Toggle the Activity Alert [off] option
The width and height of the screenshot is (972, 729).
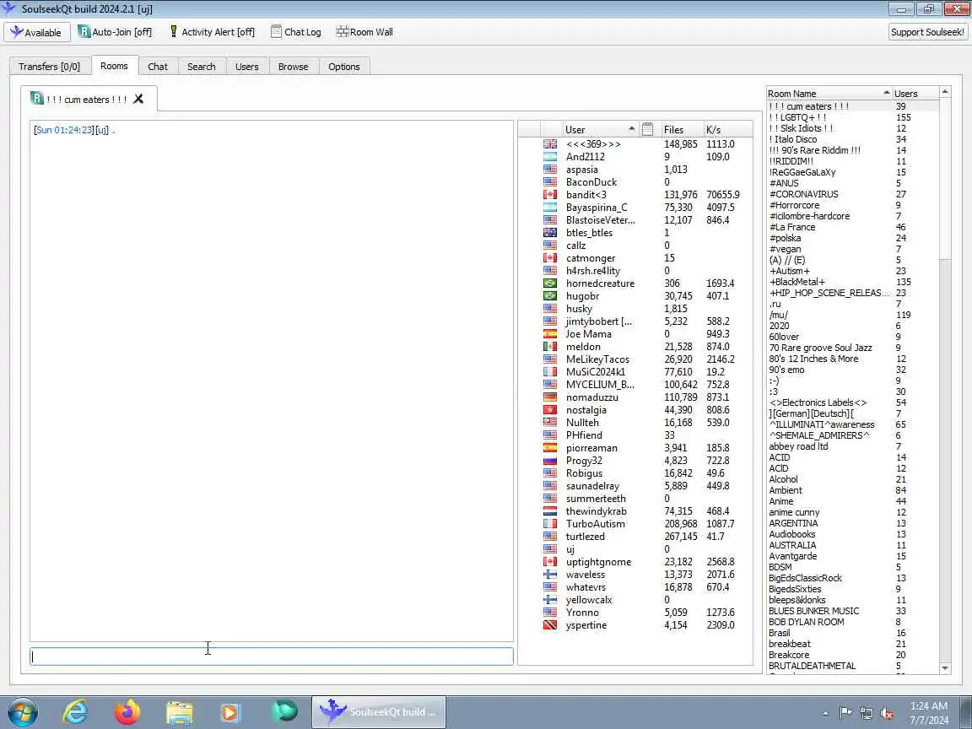[212, 32]
